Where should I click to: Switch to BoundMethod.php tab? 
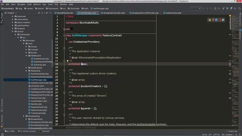click(x=65, y=13)
